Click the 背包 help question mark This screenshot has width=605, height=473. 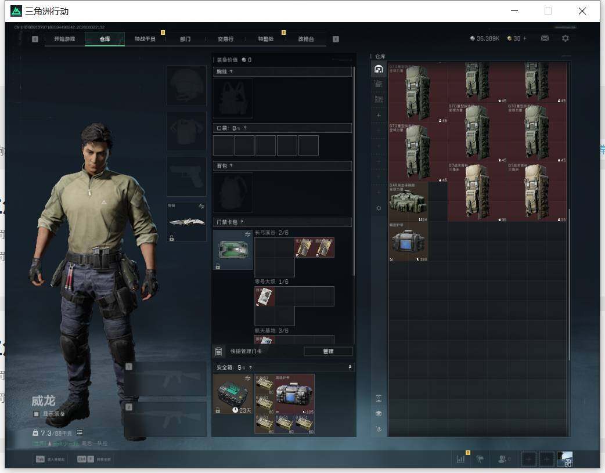(231, 166)
